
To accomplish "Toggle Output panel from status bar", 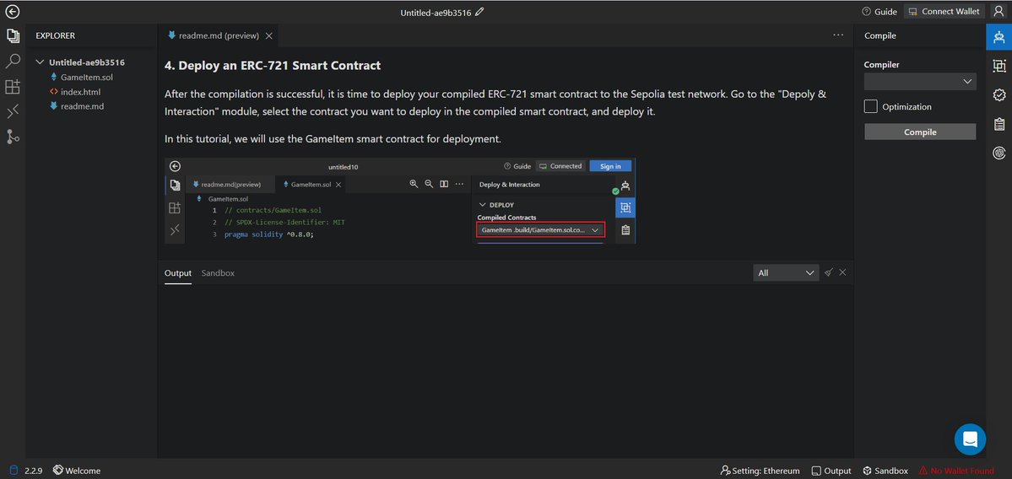I will pos(831,471).
